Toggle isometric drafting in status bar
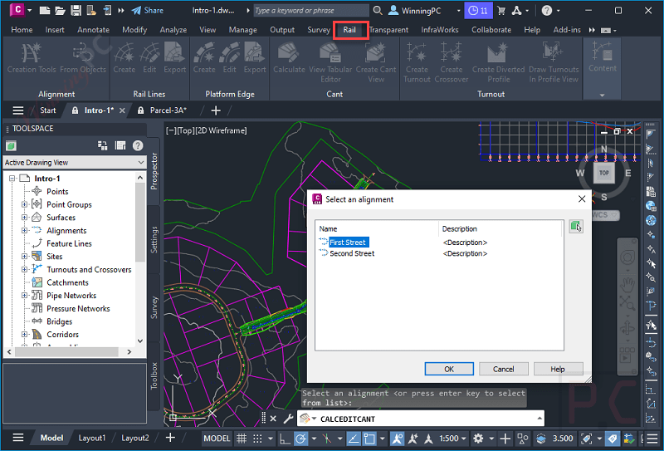The width and height of the screenshot is (664, 451). [326, 439]
